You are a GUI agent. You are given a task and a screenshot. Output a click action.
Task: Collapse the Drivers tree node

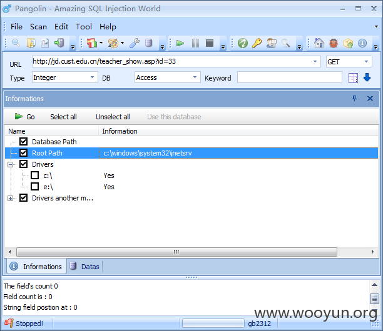10,164
